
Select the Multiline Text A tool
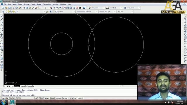tap(1, 71)
